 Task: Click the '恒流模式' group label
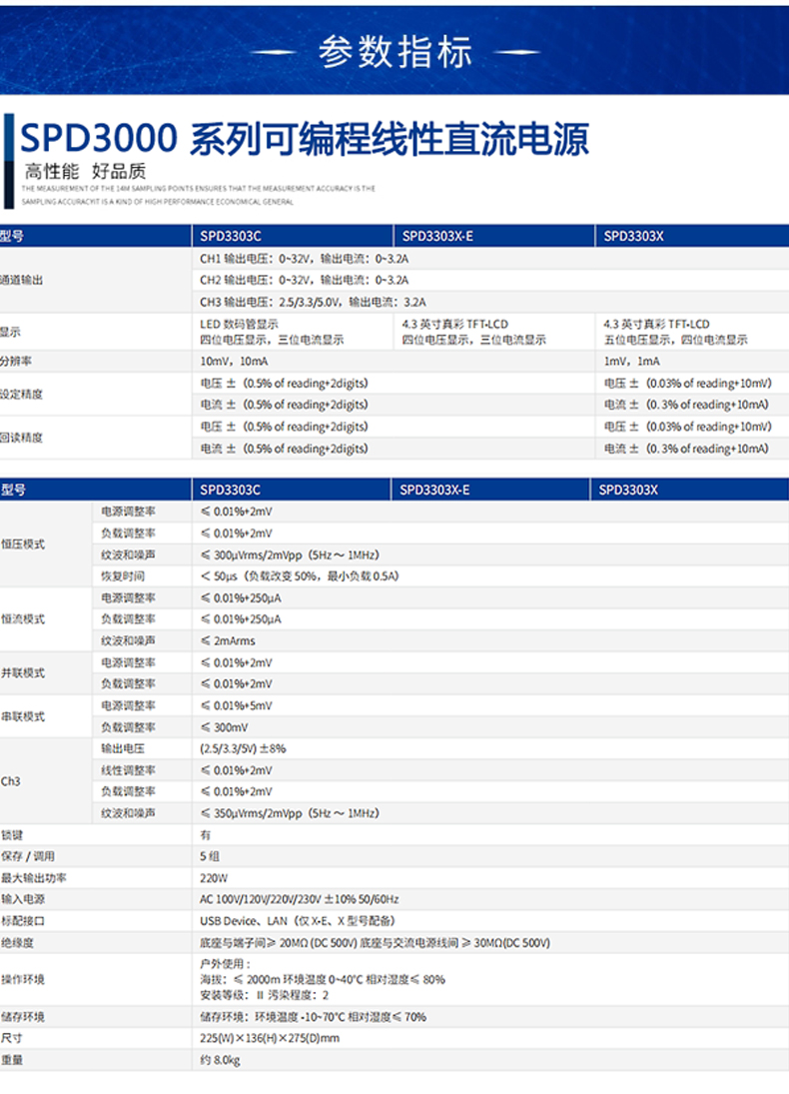(22, 618)
